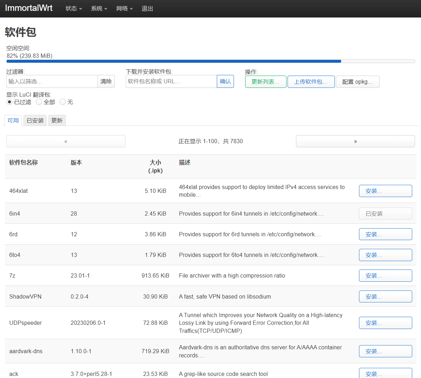Click 上传软件包 to upload a package

(311, 82)
